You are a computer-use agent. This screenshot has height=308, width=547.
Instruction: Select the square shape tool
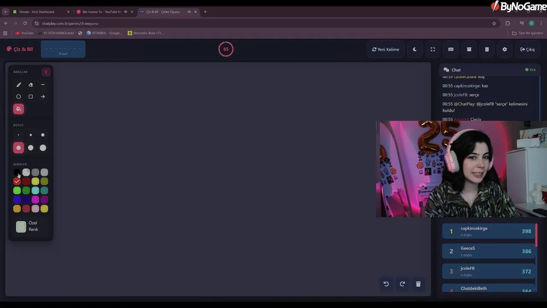pos(31,97)
